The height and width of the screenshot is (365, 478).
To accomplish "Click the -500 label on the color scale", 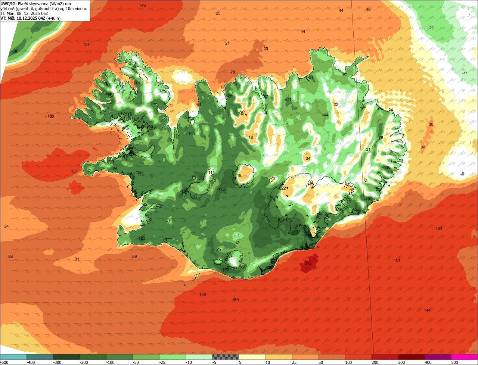I will pos(4,362).
